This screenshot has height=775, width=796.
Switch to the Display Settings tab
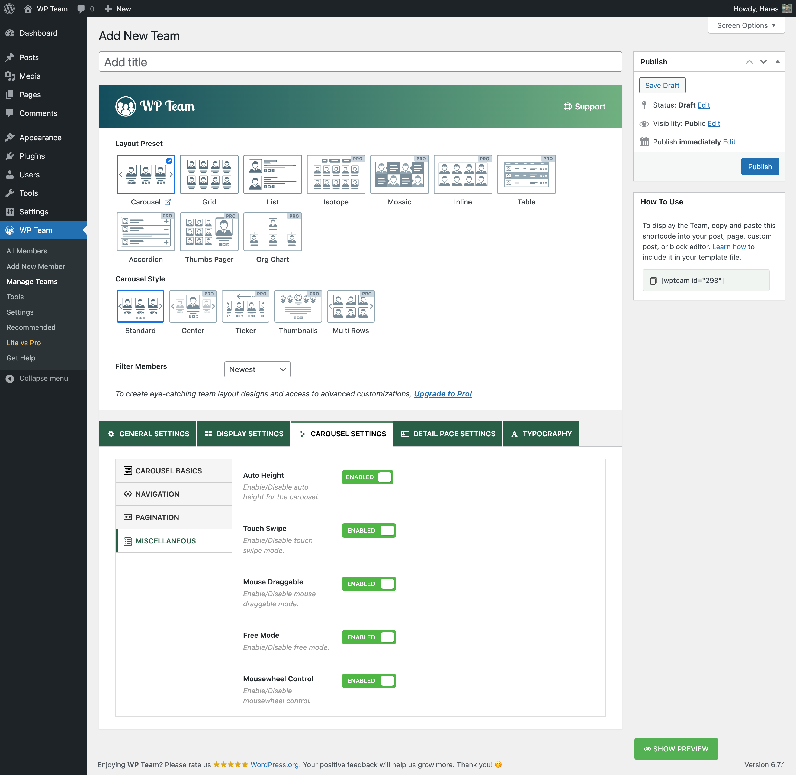[243, 434]
